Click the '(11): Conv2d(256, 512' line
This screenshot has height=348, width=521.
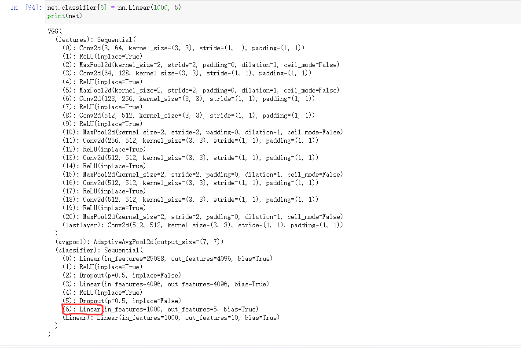click(x=191, y=141)
